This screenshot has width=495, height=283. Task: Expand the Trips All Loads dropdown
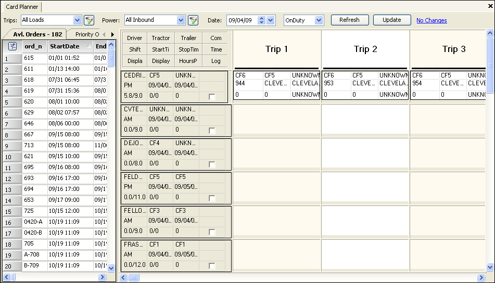[x=78, y=20]
